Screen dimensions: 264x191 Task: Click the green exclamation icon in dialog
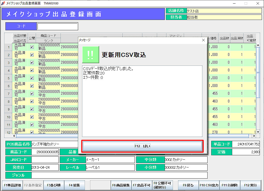tap(90, 55)
